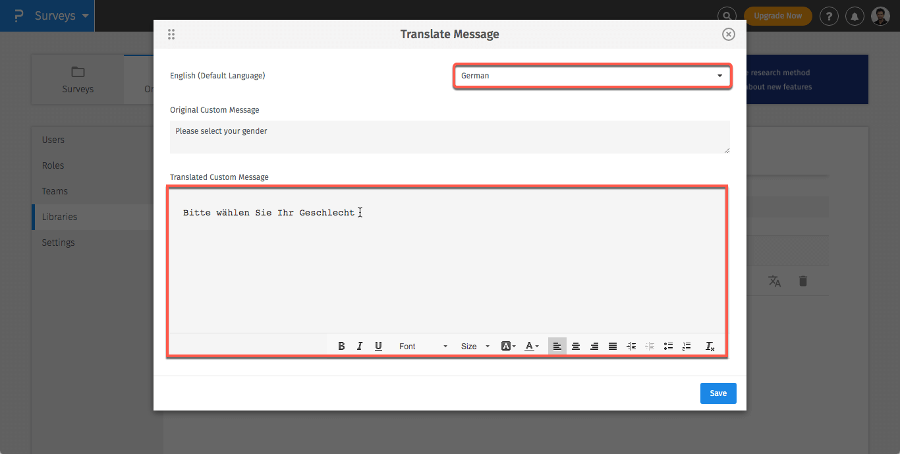This screenshot has width=900, height=454.
Task: Open the text background color picker
Action: pos(508,346)
